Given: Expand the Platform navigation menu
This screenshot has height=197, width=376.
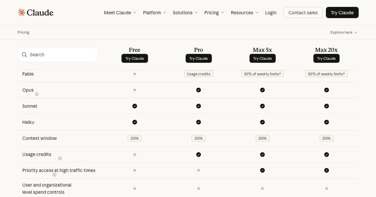Looking at the screenshot, I should (154, 13).
